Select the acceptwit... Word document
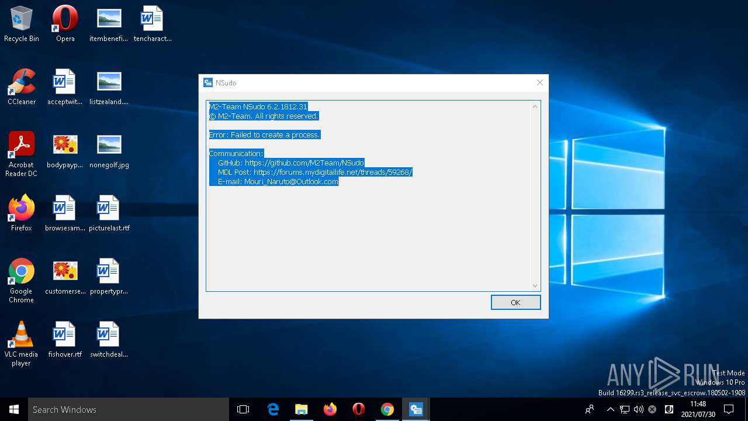 [65, 88]
